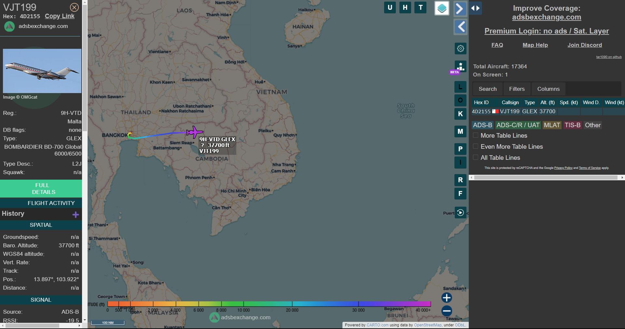Zoom out the map with minus button

tap(447, 311)
